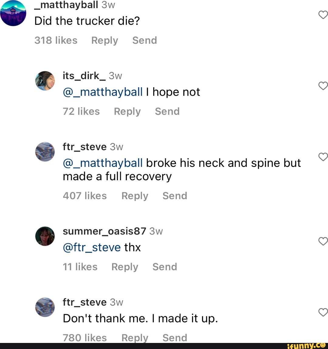Open its_dirk_'s avatar photo

(x=45, y=81)
